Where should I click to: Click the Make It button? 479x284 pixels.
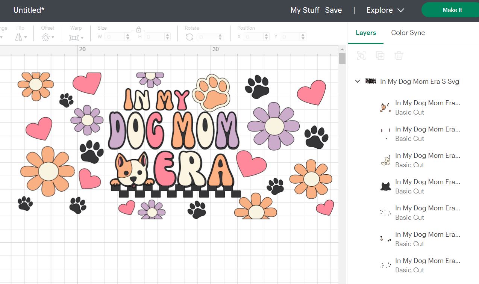tap(452, 10)
